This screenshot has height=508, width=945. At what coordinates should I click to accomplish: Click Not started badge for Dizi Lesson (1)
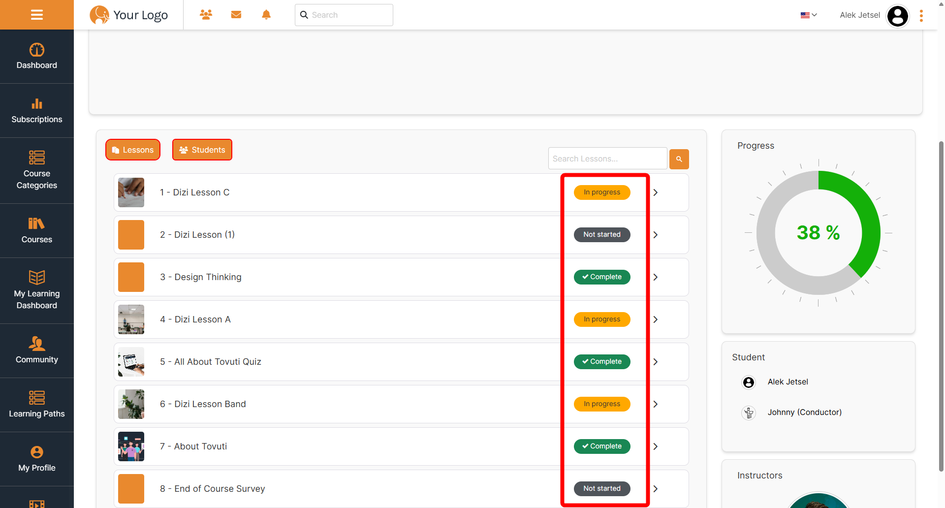[602, 235]
